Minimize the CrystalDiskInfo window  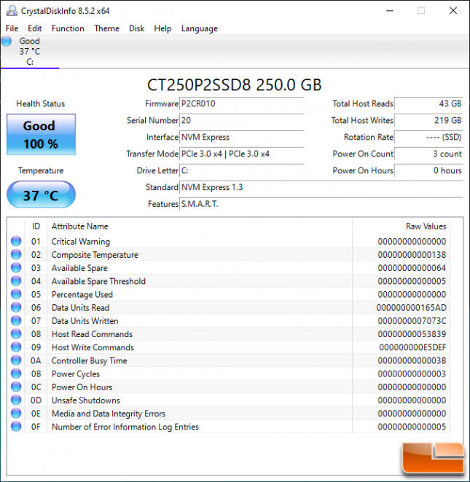click(390, 11)
